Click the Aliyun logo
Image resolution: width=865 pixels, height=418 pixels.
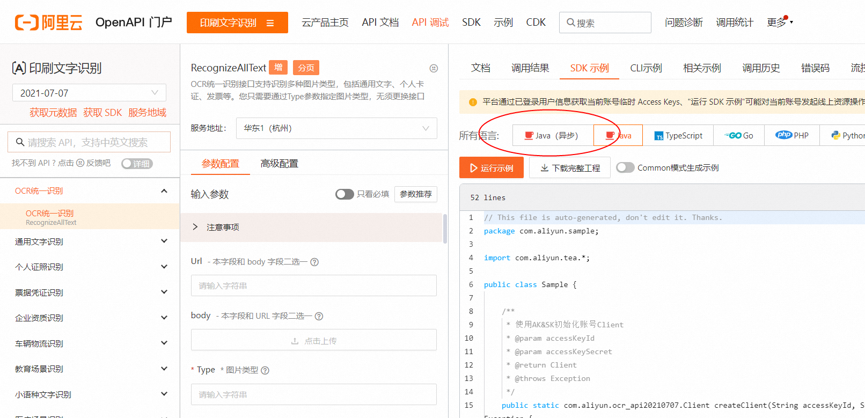pos(48,23)
